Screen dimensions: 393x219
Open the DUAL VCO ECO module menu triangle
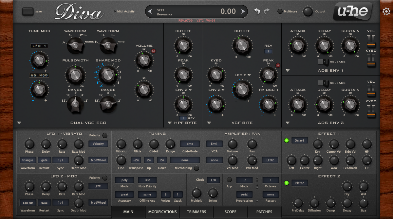tap(19, 123)
